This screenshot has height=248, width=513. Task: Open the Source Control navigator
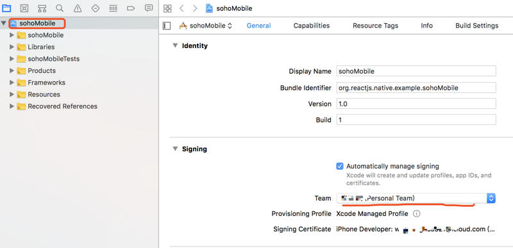24,8
